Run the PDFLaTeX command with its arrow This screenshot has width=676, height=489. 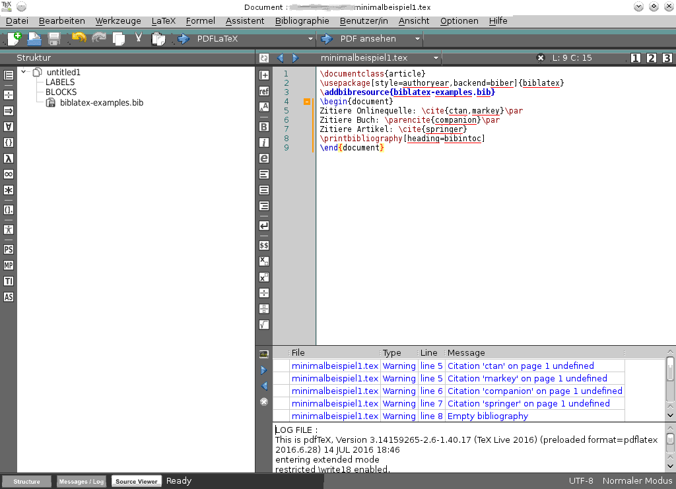point(184,39)
